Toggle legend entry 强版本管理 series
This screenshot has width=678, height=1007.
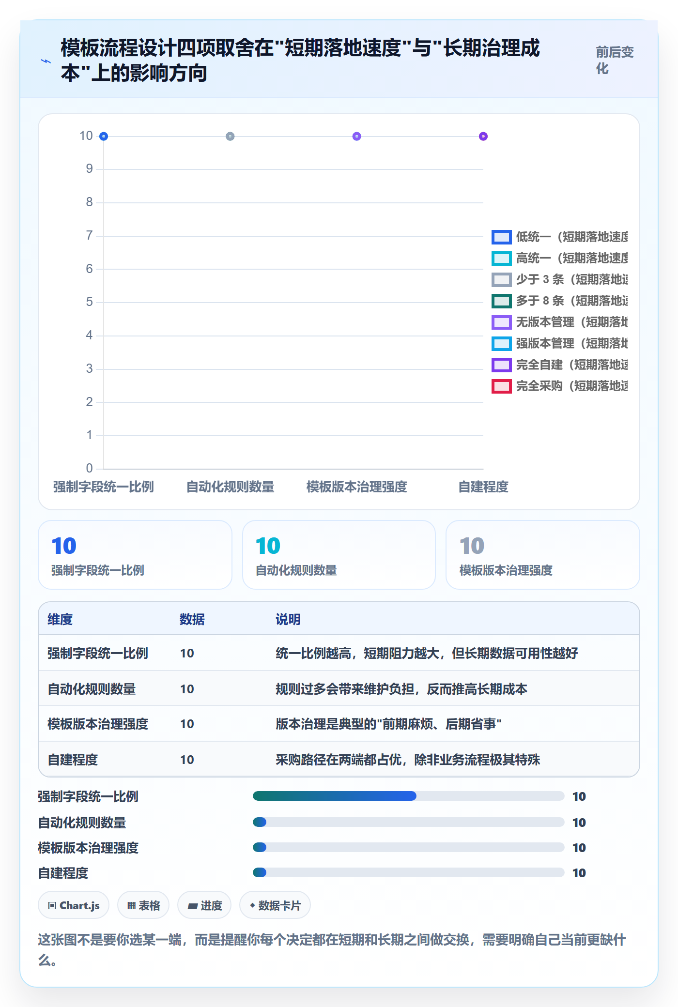click(560, 343)
